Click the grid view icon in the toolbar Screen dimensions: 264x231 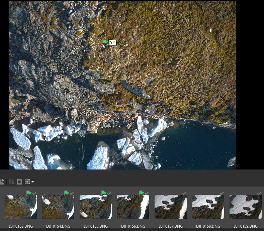[x=27, y=182]
